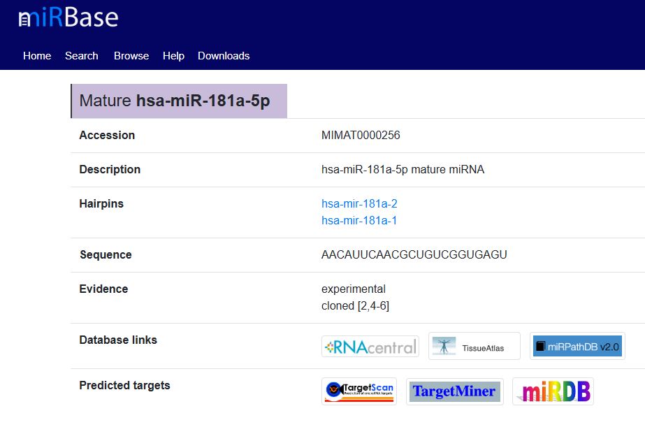This screenshot has width=645, height=441.
Task: Open the Browse menu item
Action: (131, 56)
